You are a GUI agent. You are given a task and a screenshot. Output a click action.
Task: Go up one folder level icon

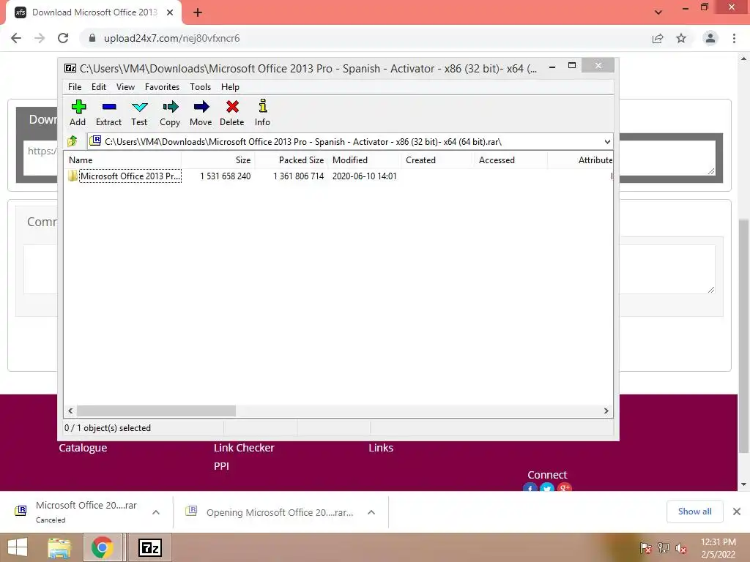coord(73,141)
